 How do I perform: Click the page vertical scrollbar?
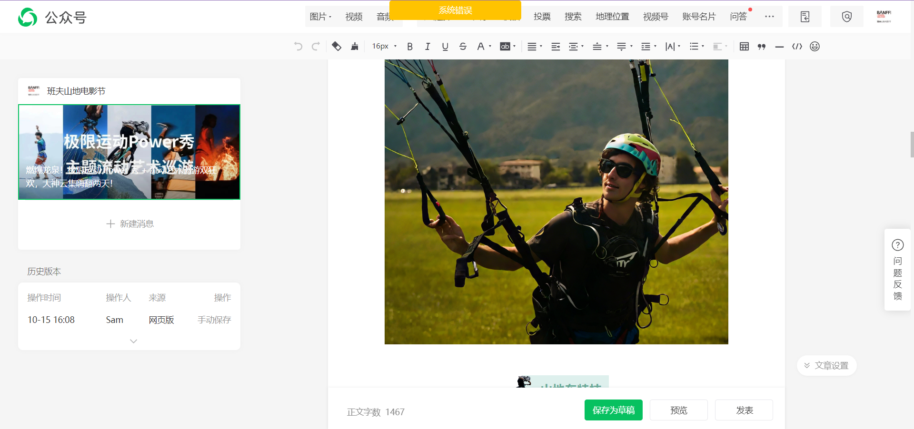tap(912, 145)
